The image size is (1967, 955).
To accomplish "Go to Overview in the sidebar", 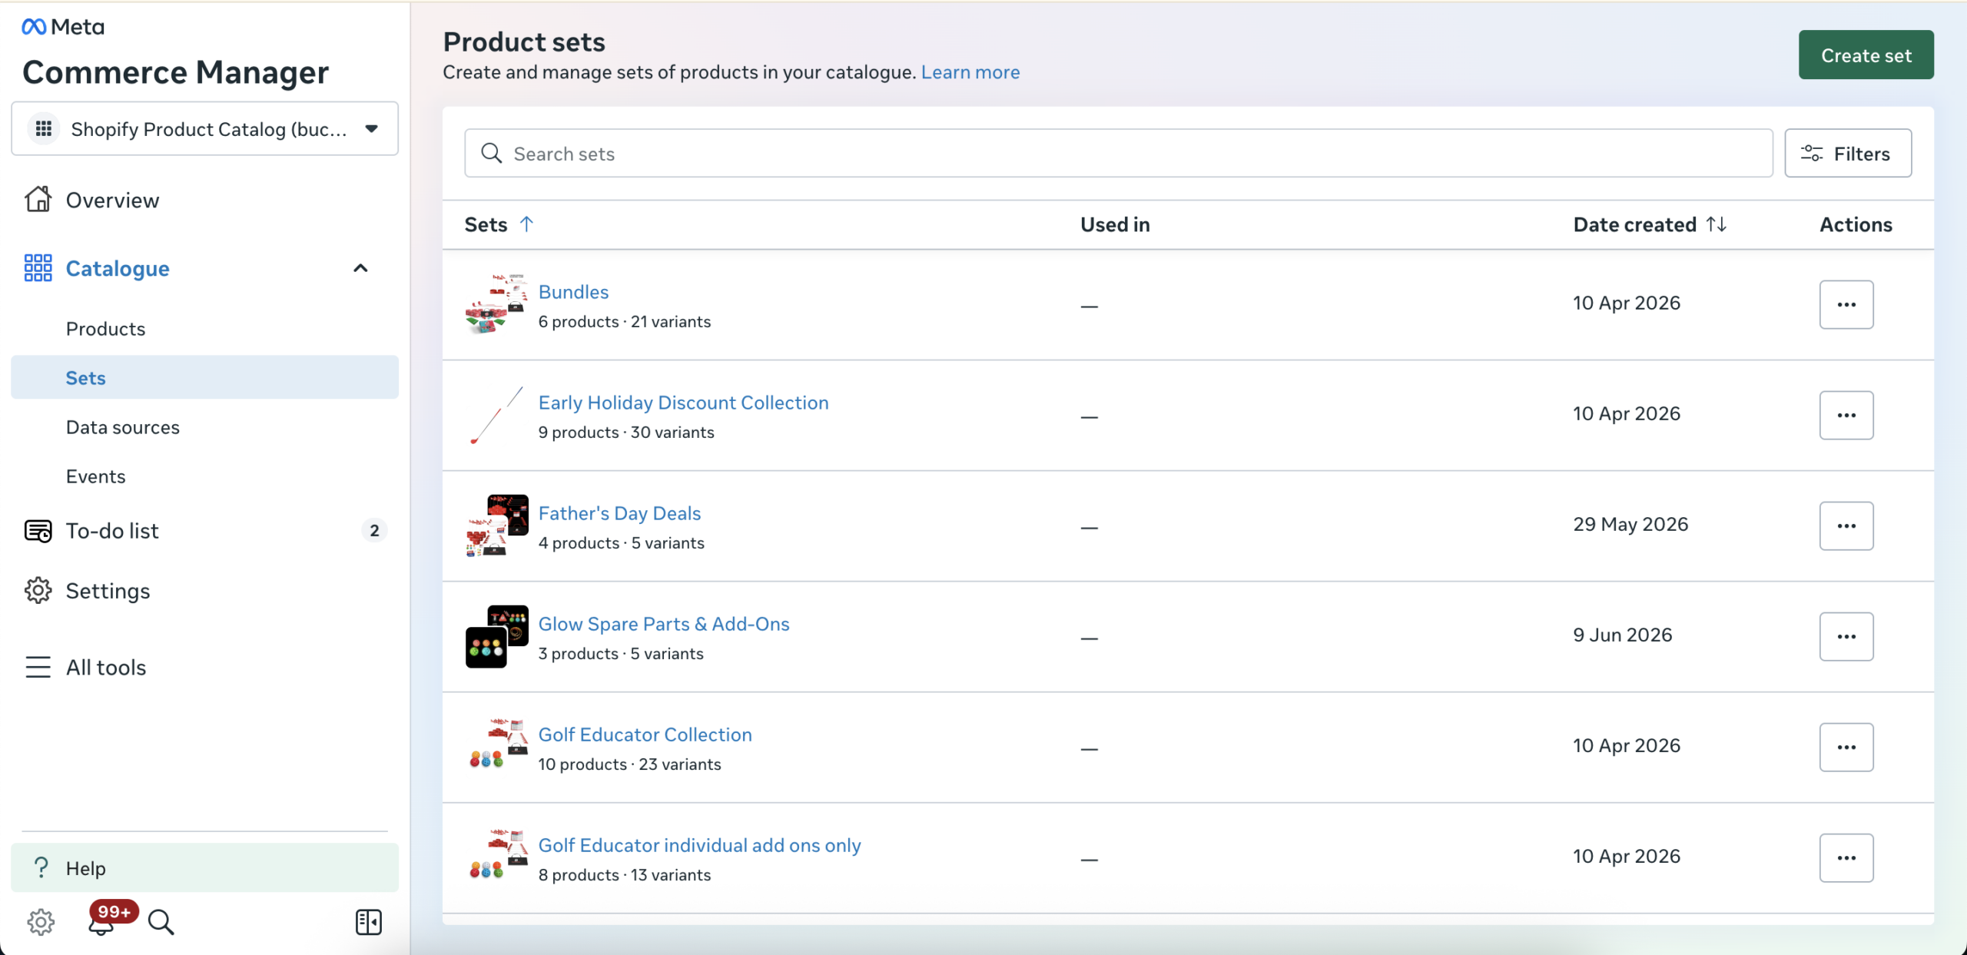I will pyautogui.click(x=112, y=200).
